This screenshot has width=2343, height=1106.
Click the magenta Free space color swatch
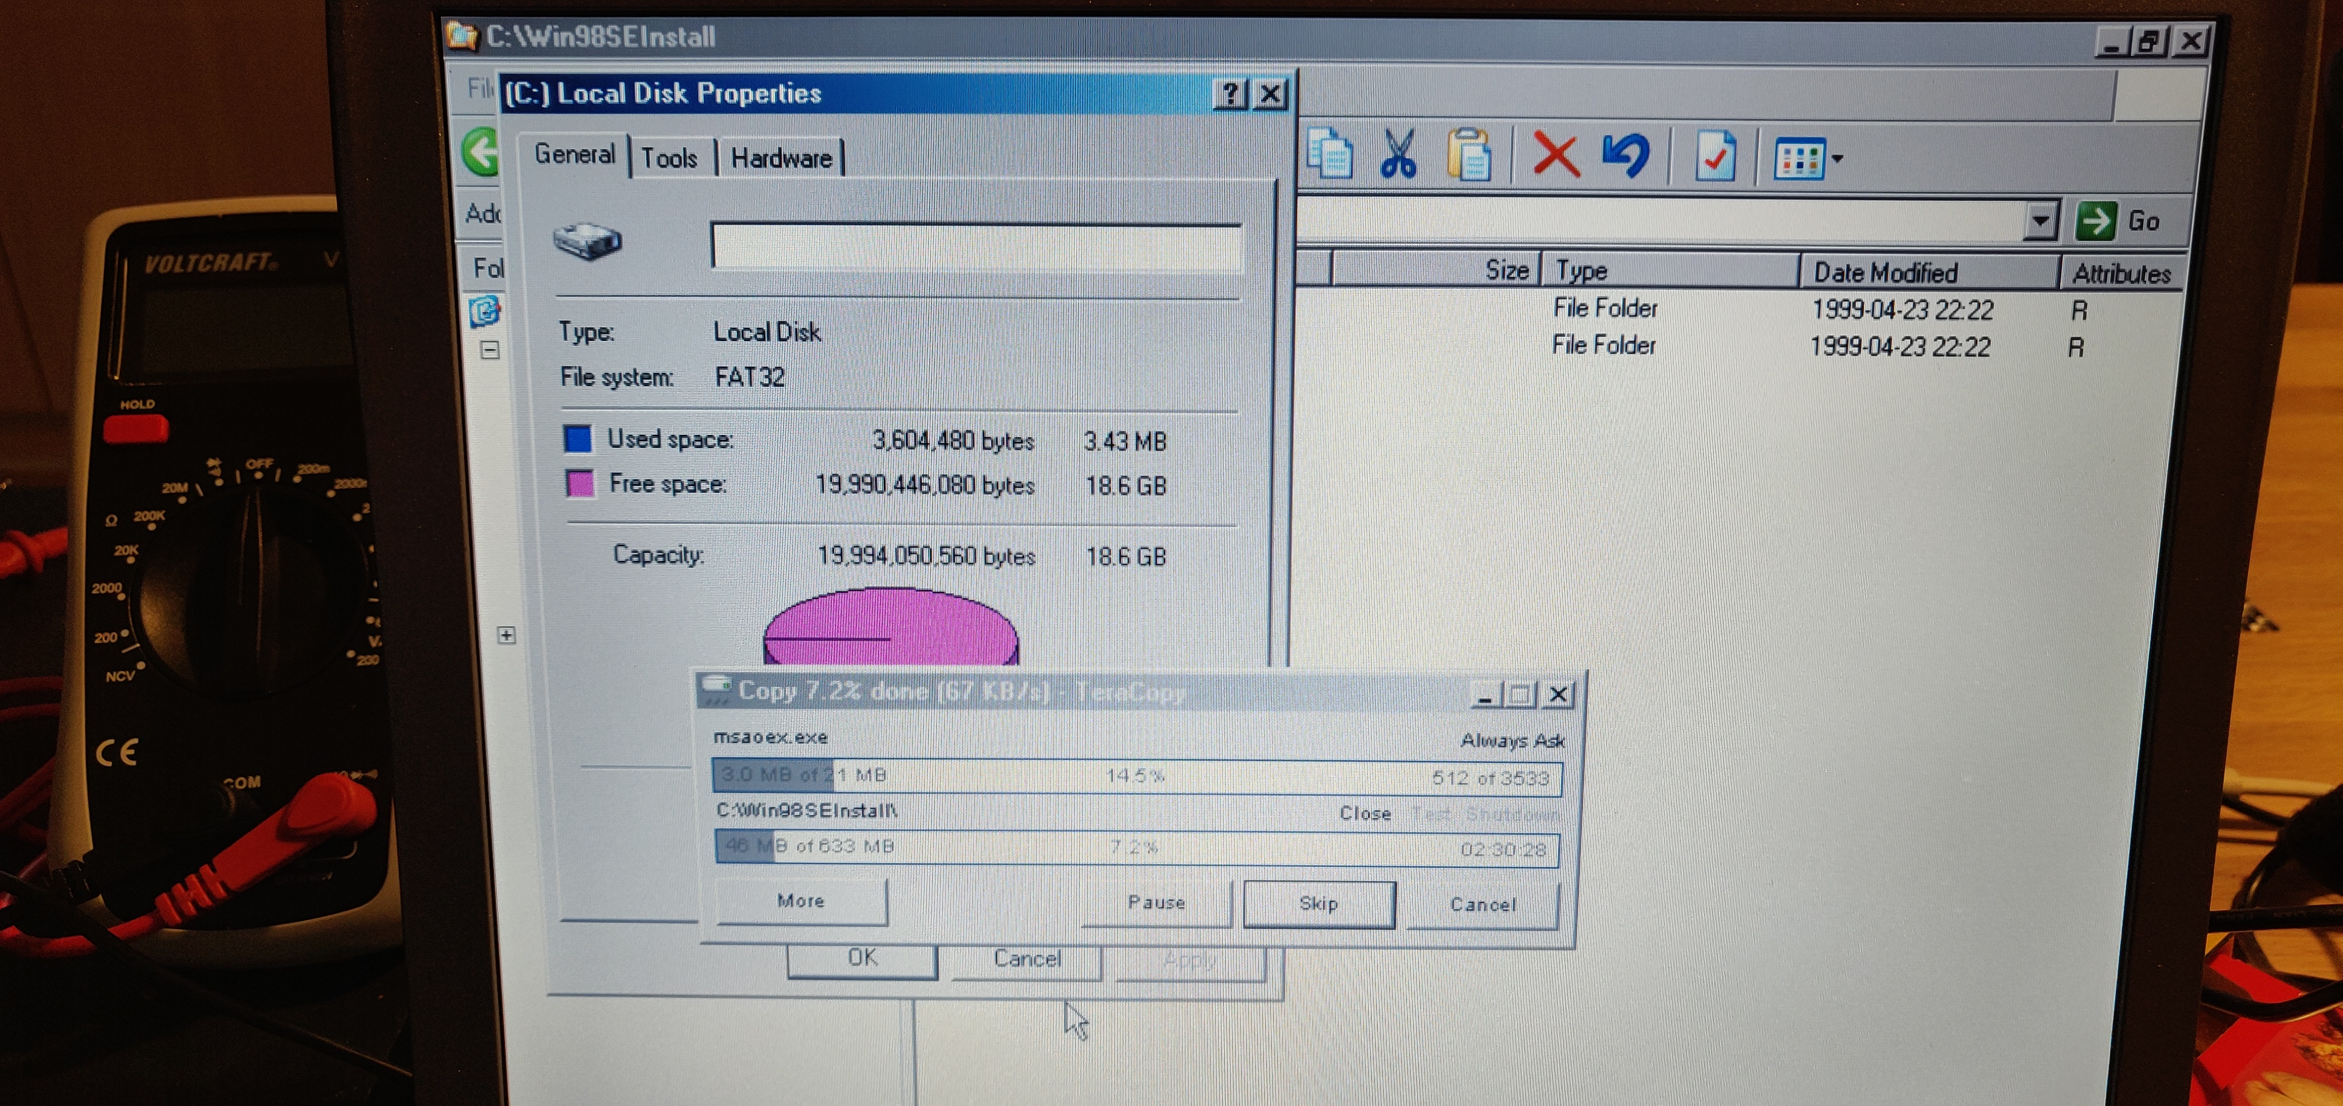[x=579, y=483]
